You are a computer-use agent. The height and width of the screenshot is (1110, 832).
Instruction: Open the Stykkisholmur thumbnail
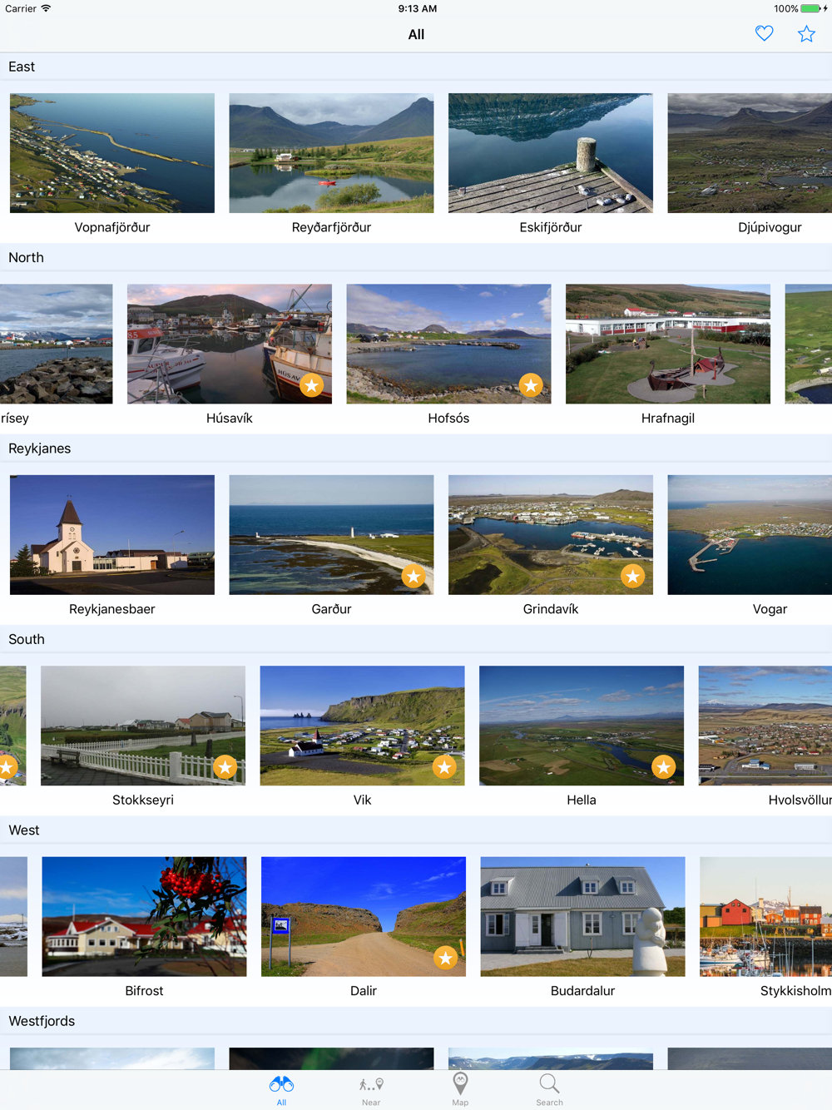coord(766,916)
